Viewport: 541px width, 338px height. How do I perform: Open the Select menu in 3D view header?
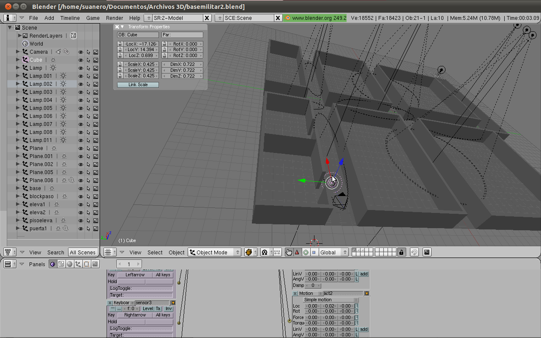pyautogui.click(x=155, y=252)
